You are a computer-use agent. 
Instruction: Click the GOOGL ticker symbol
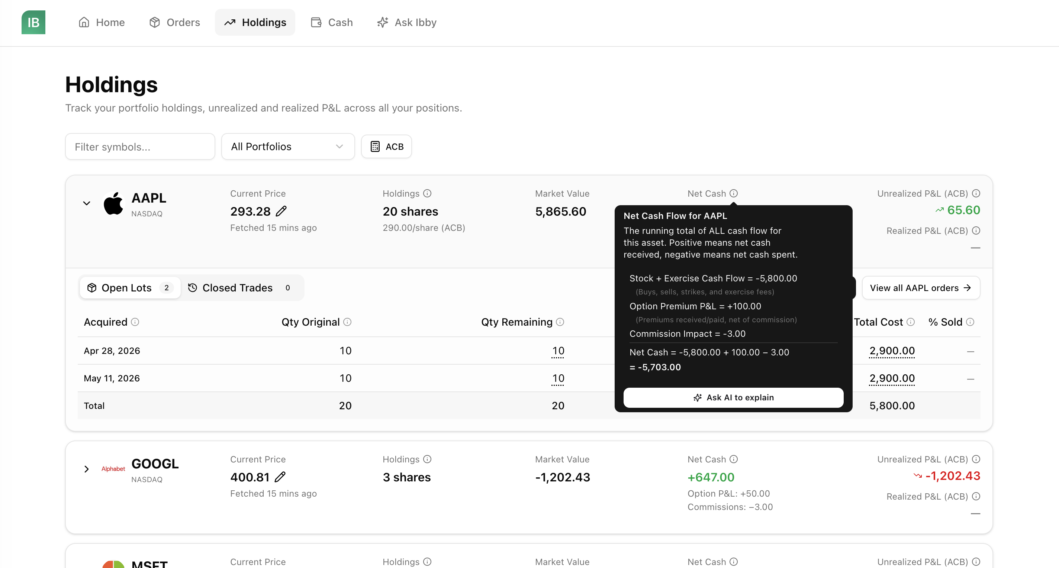[x=155, y=464]
